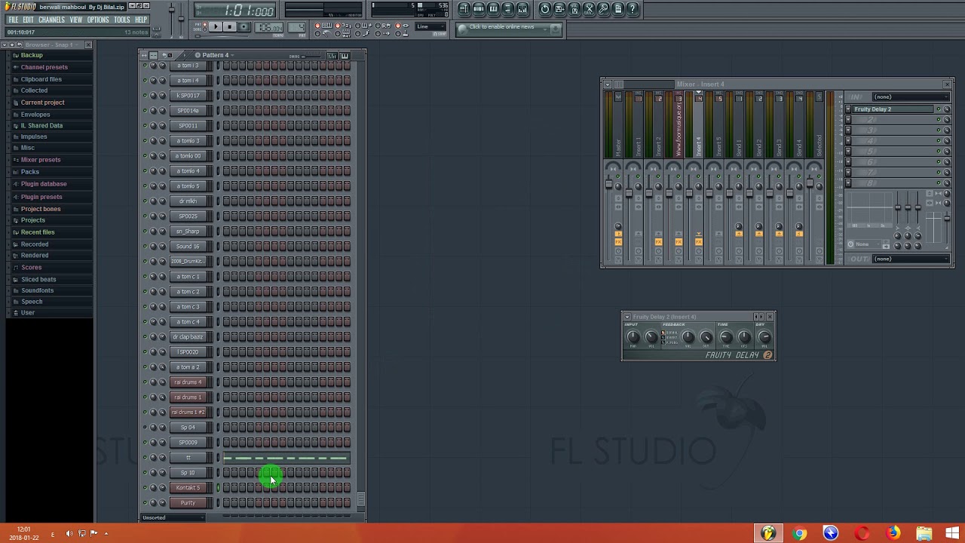This screenshot has width=965, height=543.
Task: Mute the Kontakt 5 channel LED
Action: [x=145, y=487]
